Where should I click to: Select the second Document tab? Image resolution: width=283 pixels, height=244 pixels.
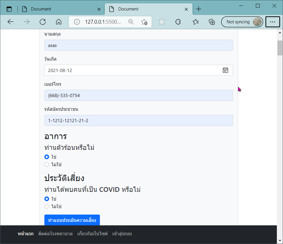coord(149,9)
